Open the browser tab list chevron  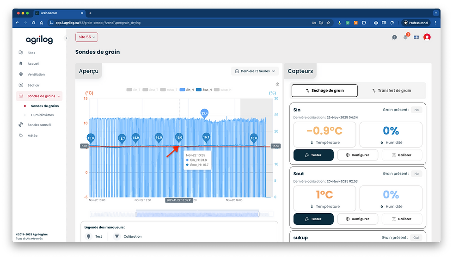(x=435, y=13)
